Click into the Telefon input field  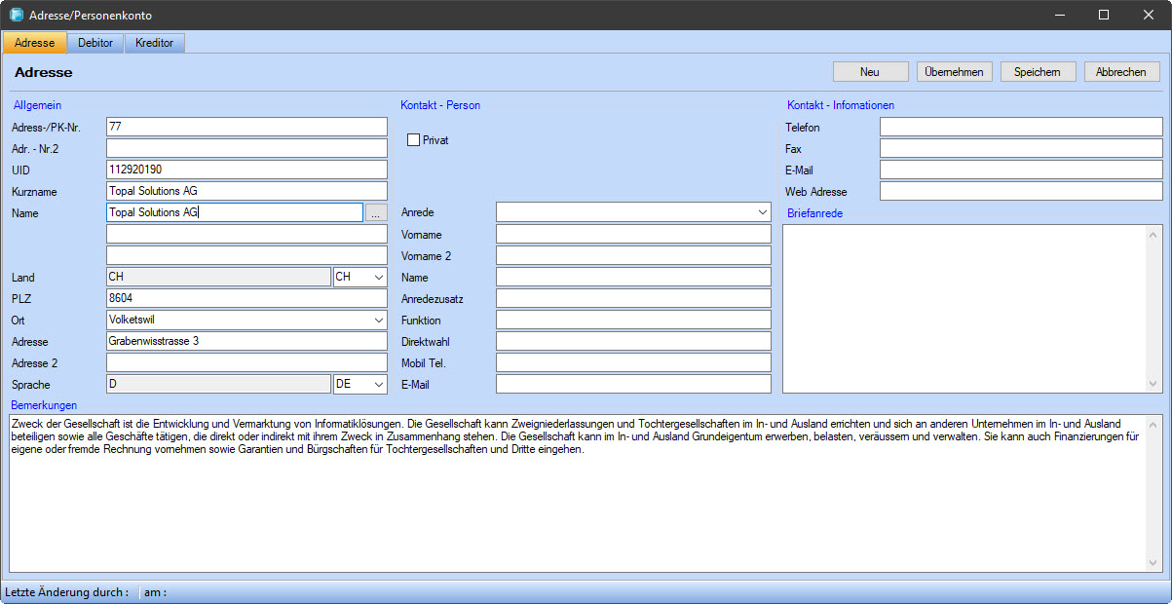coord(1020,127)
